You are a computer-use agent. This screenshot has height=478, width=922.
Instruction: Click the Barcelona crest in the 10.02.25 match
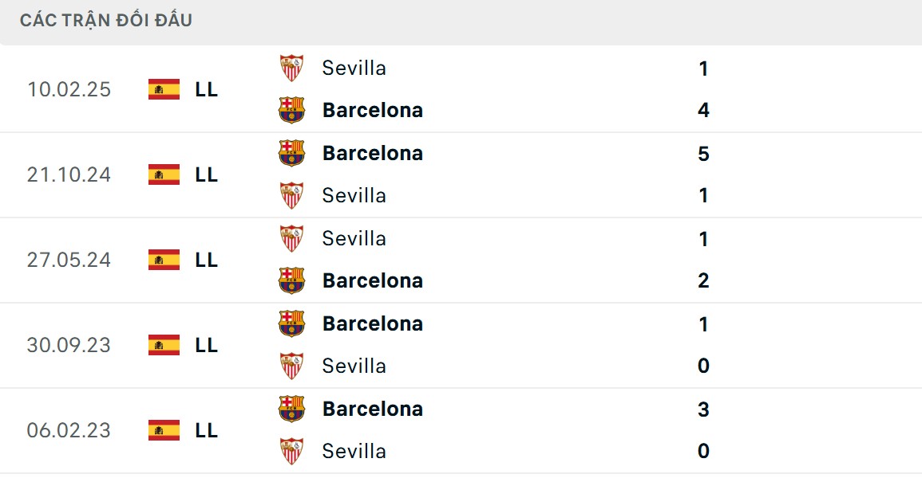coord(292,110)
